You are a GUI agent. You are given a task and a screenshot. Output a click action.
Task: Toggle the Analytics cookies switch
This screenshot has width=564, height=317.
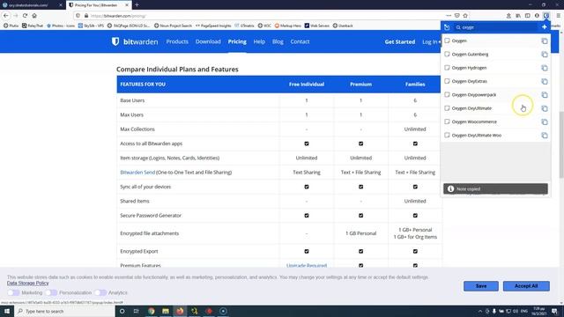(100, 293)
